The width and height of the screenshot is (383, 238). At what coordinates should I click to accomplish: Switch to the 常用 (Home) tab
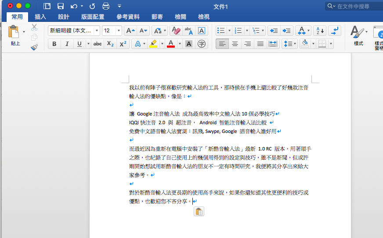click(17, 17)
